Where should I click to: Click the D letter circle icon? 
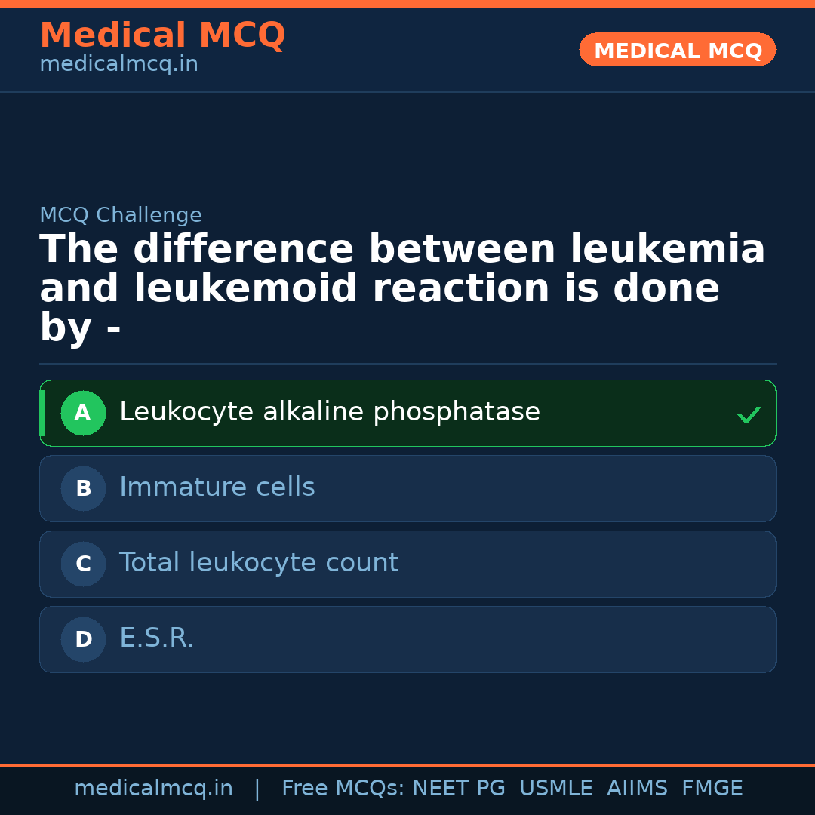83,640
